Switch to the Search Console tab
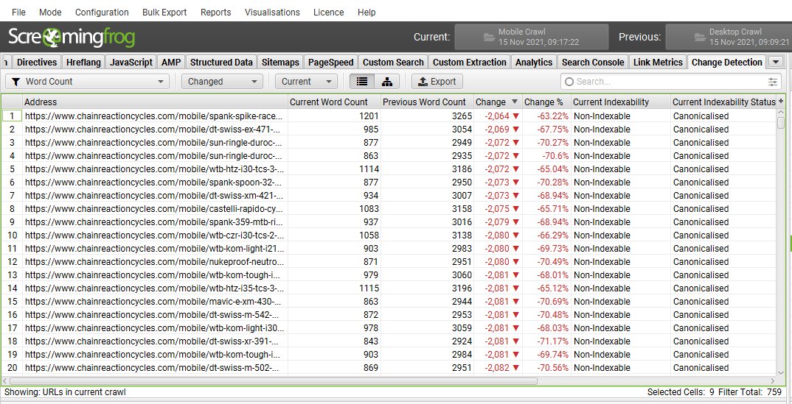Viewport: 792px width, 404px height. point(593,63)
